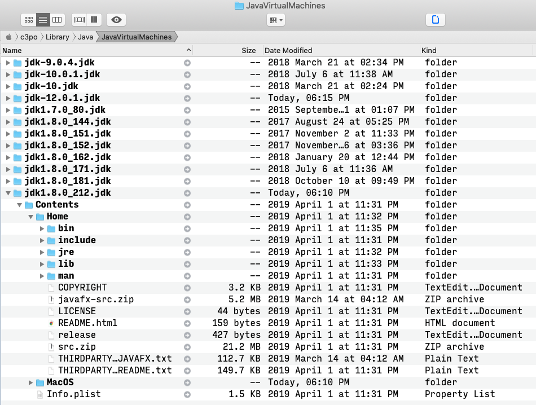Click the man folder icon
The width and height of the screenshot is (536, 405).
[x=51, y=276]
